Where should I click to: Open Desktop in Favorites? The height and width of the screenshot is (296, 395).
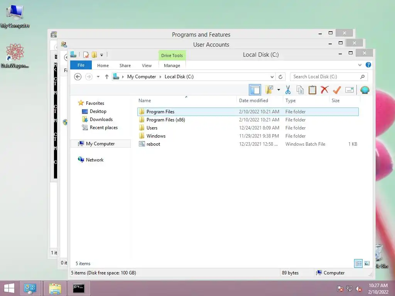tap(98, 111)
